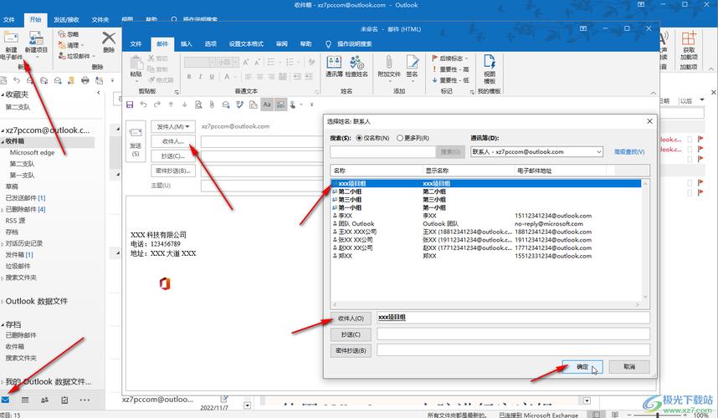Expand the Outlook 数据文件 folder group
The width and height of the screenshot is (718, 418).
pos(3,301)
